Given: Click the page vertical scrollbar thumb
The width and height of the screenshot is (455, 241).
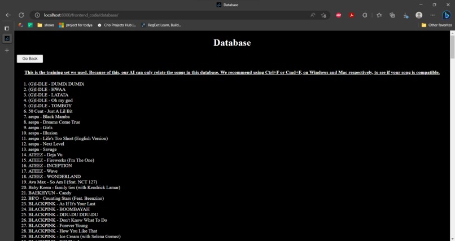Looking at the screenshot, I should point(452,47).
